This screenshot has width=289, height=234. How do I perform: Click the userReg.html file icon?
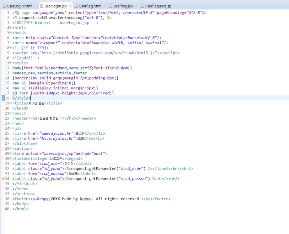click(77, 6)
